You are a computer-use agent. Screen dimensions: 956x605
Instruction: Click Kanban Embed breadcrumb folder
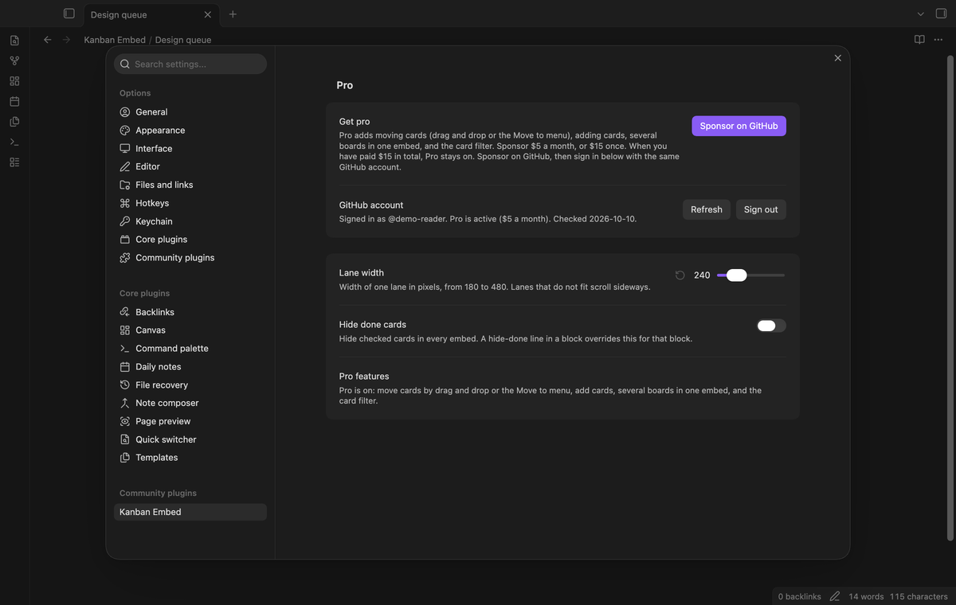coord(115,40)
